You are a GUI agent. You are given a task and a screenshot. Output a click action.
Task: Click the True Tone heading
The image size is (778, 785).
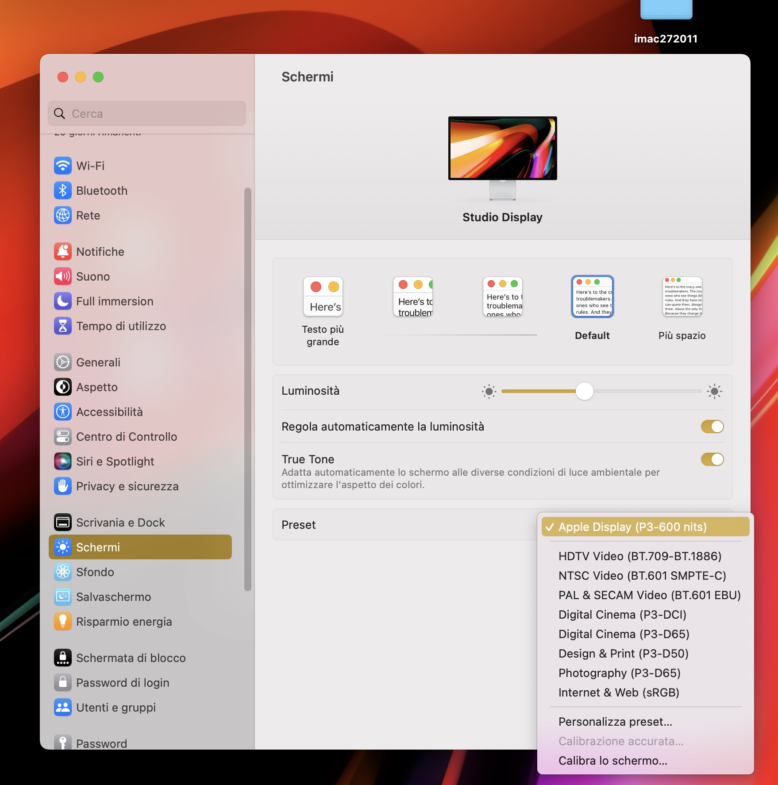(x=308, y=459)
